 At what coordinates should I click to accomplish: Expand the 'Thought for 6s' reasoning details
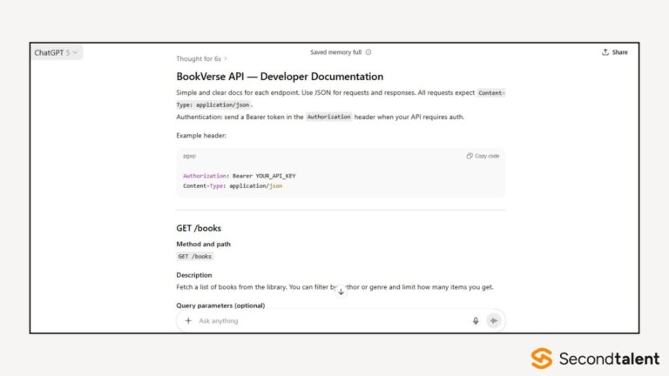tap(201, 59)
